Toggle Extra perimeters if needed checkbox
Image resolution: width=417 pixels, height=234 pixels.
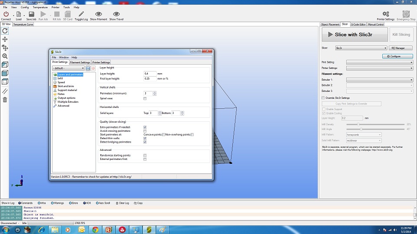[145, 127]
